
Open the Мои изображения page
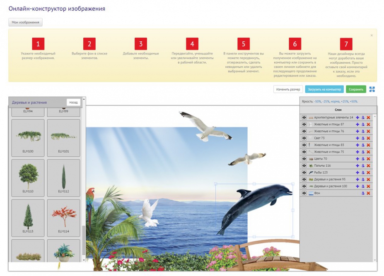25,22
